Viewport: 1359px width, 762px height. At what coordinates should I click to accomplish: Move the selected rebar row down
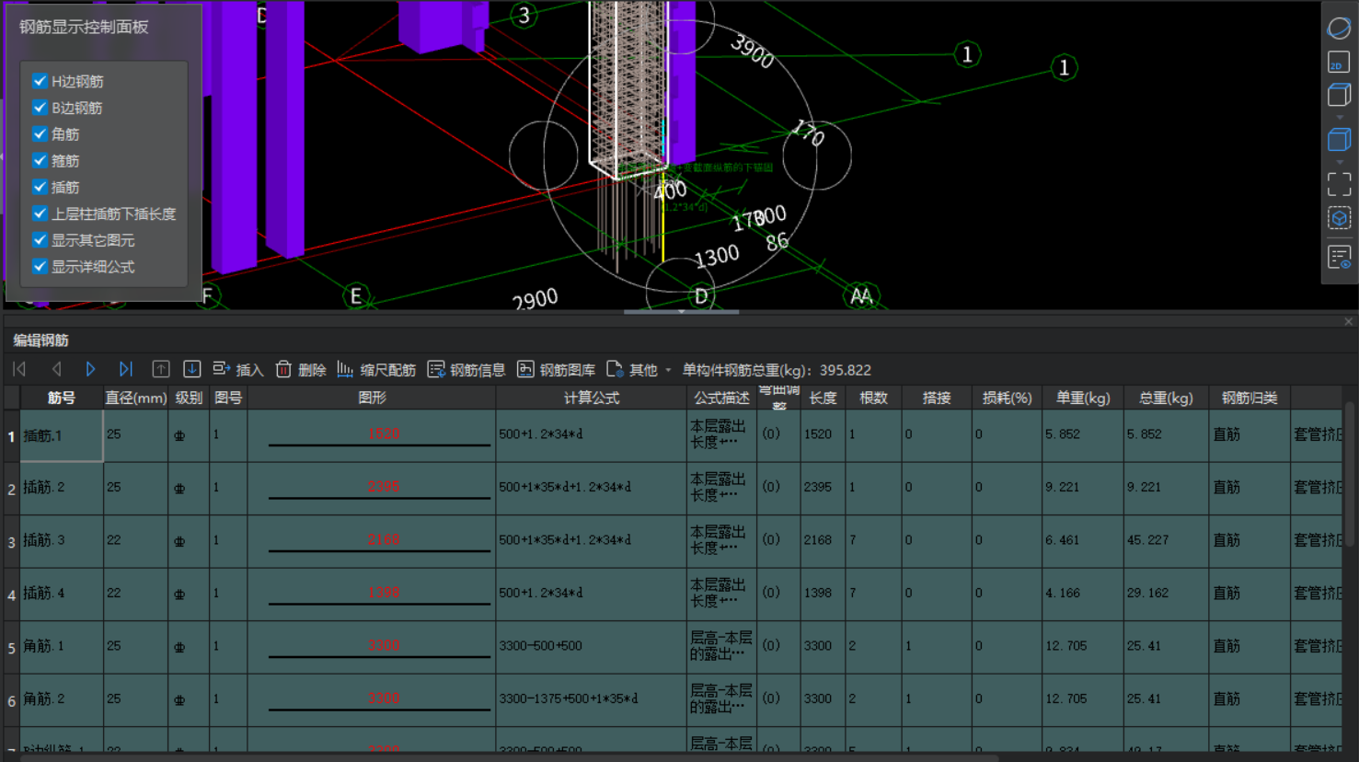[x=191, y=369]
